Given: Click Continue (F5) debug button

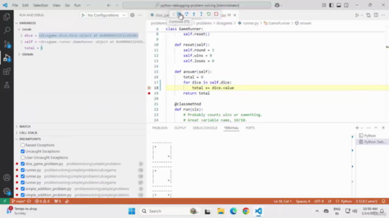Looking at the screenshot, I should pyautogui.click(x=179, y=15).
